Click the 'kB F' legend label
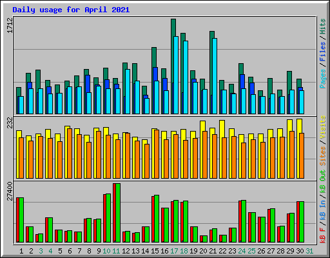Screen dimensions: 330x258 (x=323, y=235)
